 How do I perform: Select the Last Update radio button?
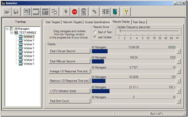(95, 37)
